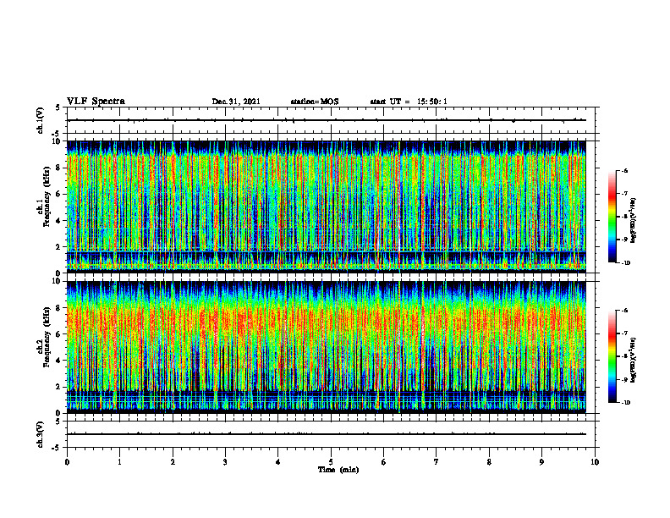Image resolution: width=670 pixels, height=518 pixels.
Task: Click the time axis tick label "9"
Action: [541, 462]
